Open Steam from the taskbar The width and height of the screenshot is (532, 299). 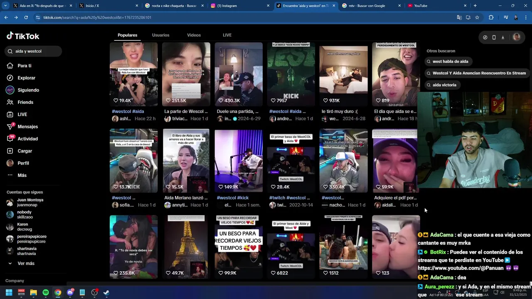[106, 292]
